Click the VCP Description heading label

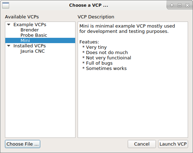click(x=96, y=17)
